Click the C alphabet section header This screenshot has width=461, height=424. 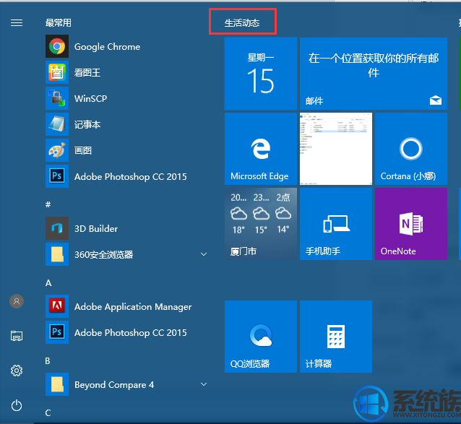coord(48,413)
